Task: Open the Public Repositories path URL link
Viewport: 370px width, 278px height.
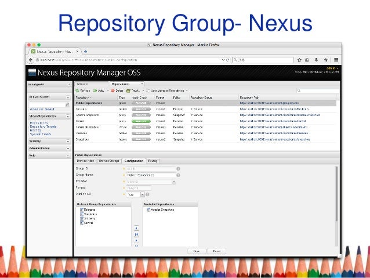Action: [269, 103]
